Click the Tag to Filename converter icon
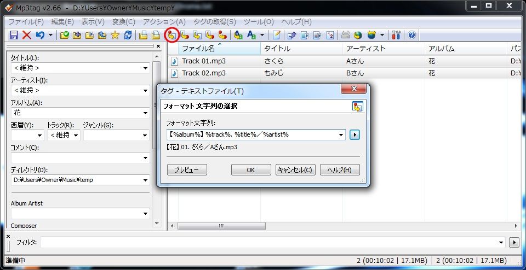Image resolution: width=526 pixels, height=270 pixels. point(171,35)
